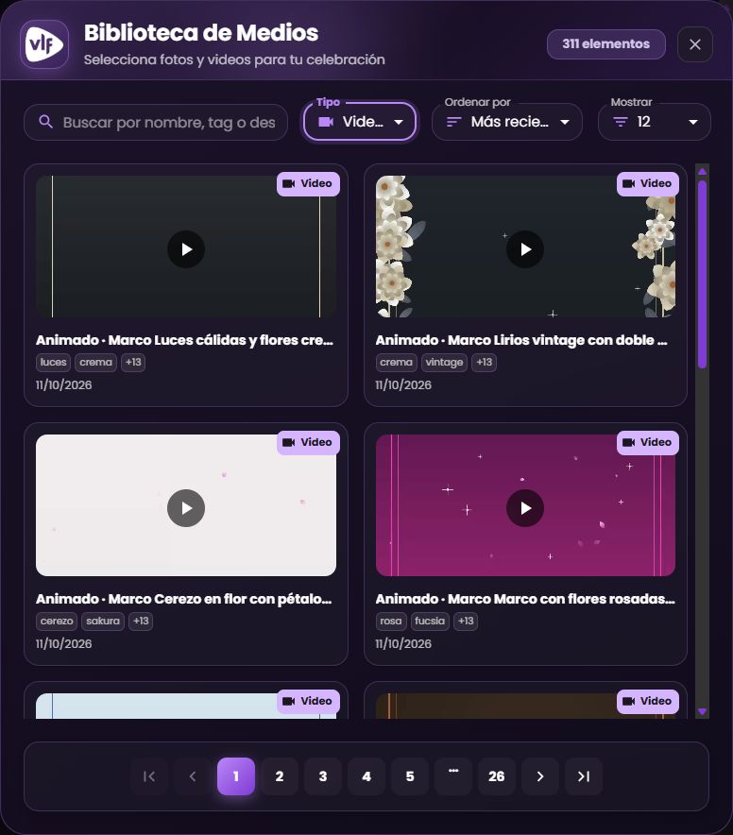Click Video badge on Cerezo en flor card

pyautogui.click(x=308, y=442)
